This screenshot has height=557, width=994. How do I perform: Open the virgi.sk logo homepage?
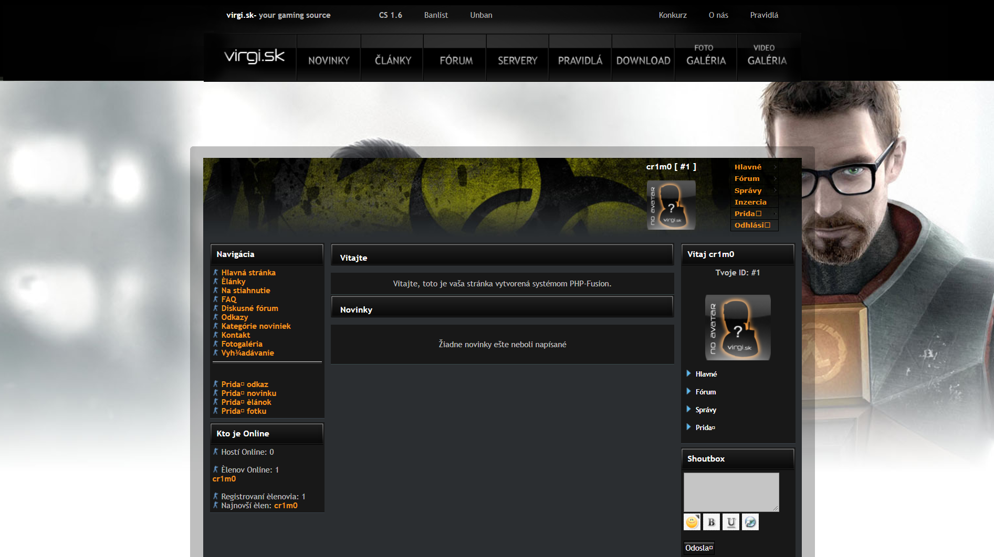254,57
